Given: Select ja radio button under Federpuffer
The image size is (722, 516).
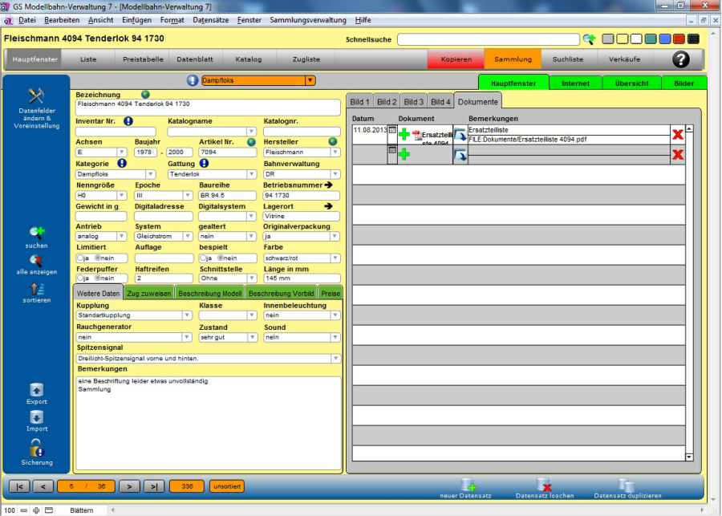Looking at the screenshot, I should 80,278.
